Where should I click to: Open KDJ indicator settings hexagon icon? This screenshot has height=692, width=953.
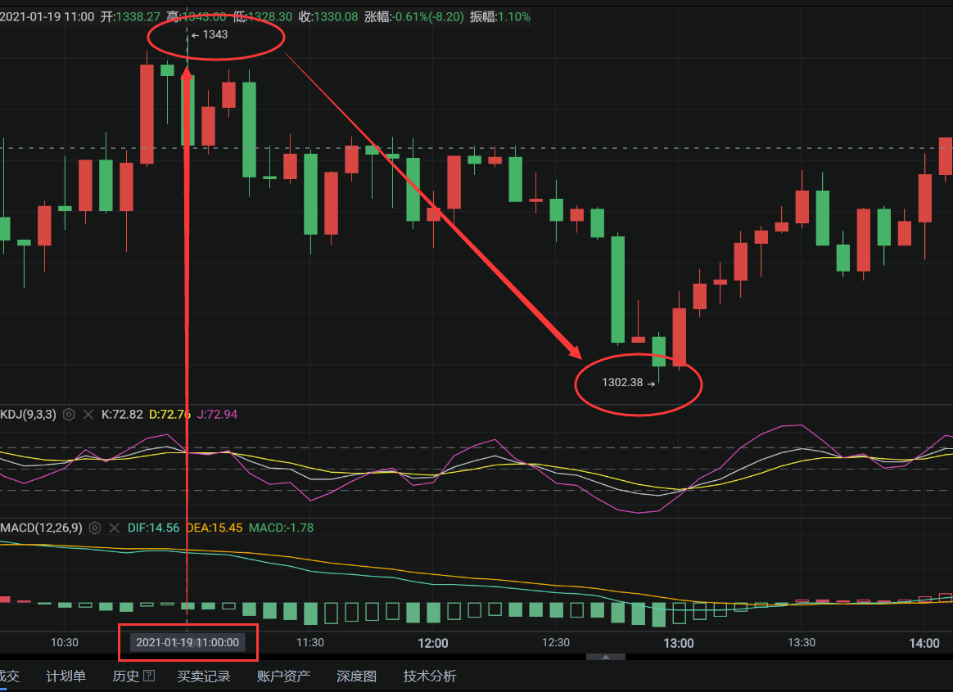point(69,415)
